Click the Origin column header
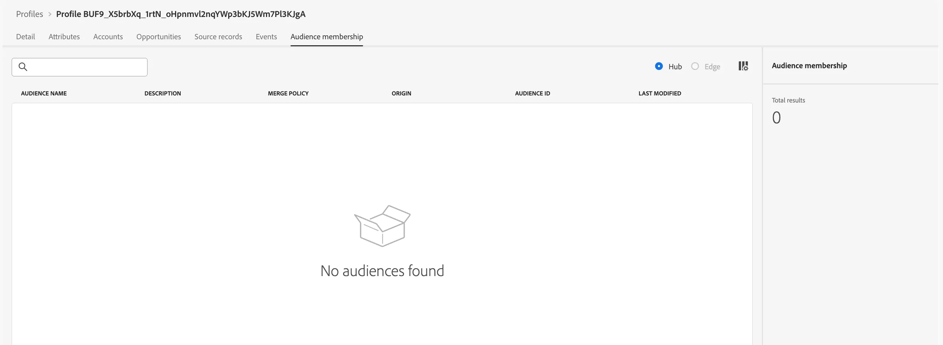Screen dimensions: 943x345 [401, 93]
